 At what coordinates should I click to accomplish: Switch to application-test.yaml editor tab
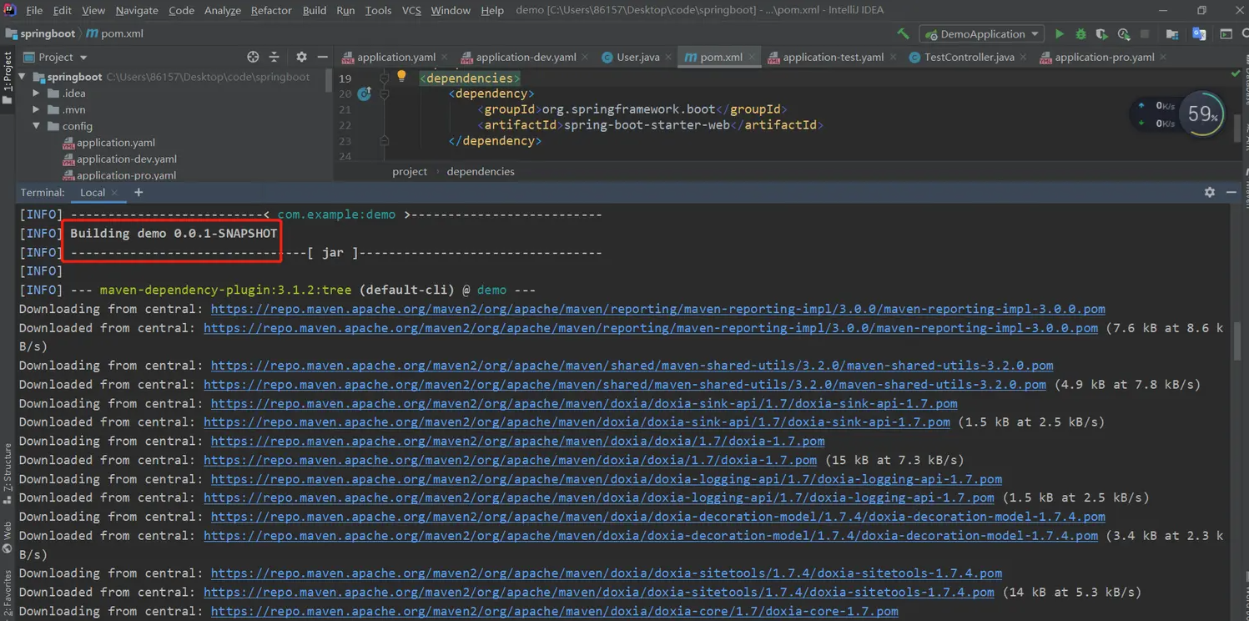click(833, 57)
